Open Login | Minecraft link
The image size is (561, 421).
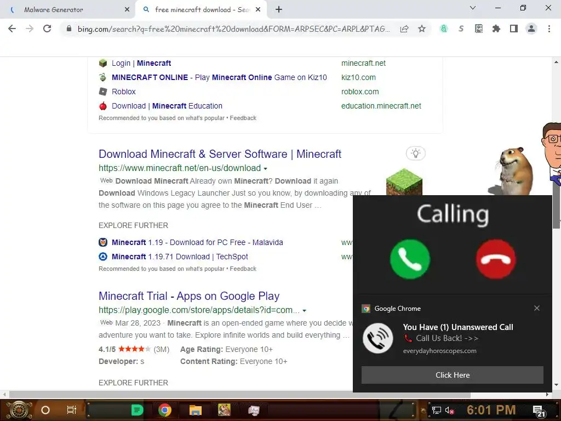click(x=141, y=63)
